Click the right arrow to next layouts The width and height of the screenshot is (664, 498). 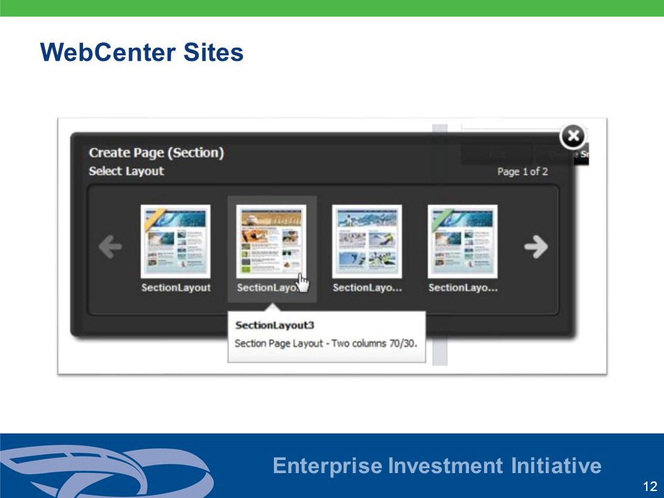tap(536, 246)
